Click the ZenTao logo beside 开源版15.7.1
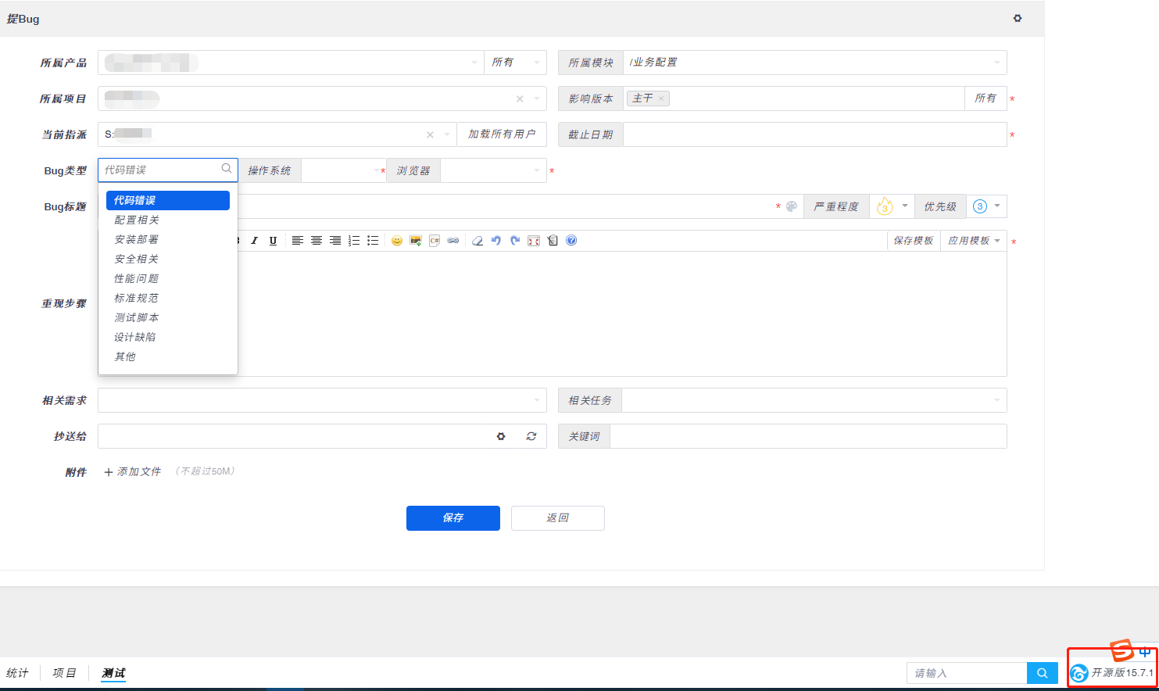1159x691 pixels. click(1079, 673)
